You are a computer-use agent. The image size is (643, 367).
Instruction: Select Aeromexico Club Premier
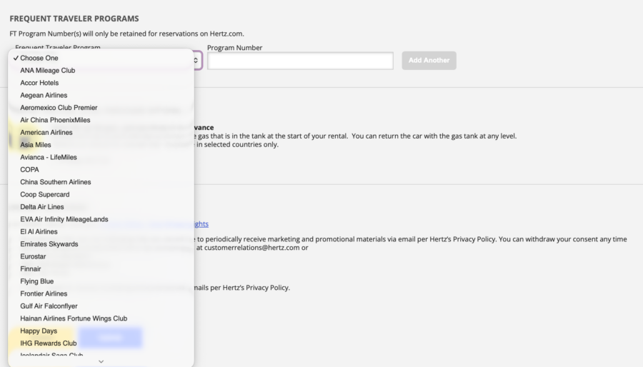[x=101, y=108]
